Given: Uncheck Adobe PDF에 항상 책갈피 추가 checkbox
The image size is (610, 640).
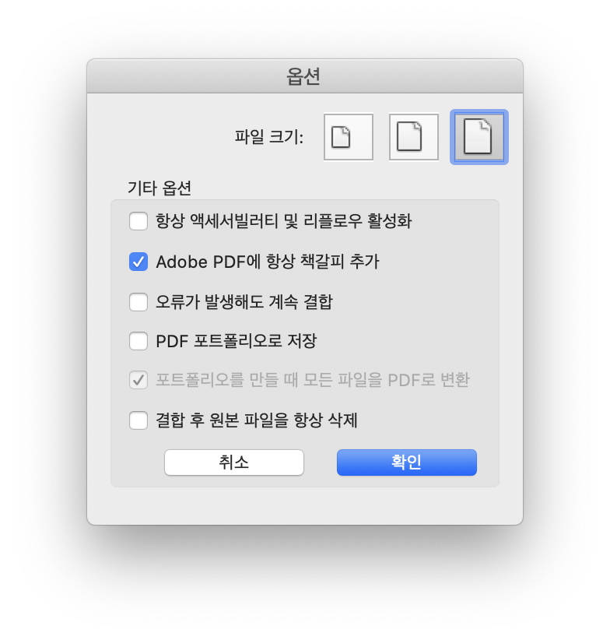Looking at the screenshot, I should click(138, 262).
